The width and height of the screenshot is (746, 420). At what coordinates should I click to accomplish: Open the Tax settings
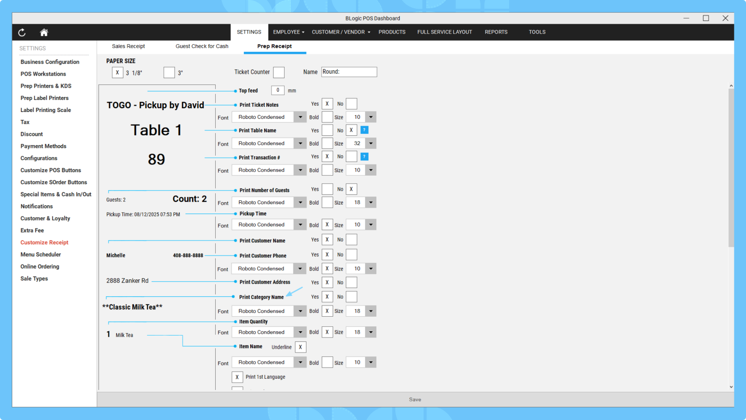(x=25, y=122)
